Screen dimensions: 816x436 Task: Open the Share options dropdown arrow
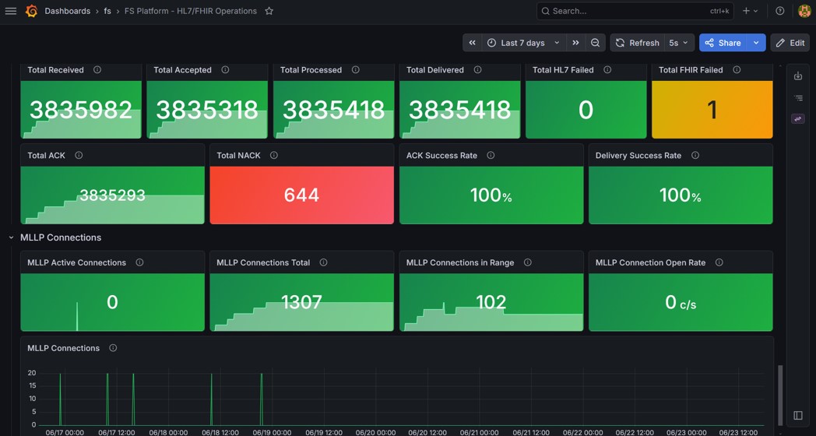pos(756,43)
